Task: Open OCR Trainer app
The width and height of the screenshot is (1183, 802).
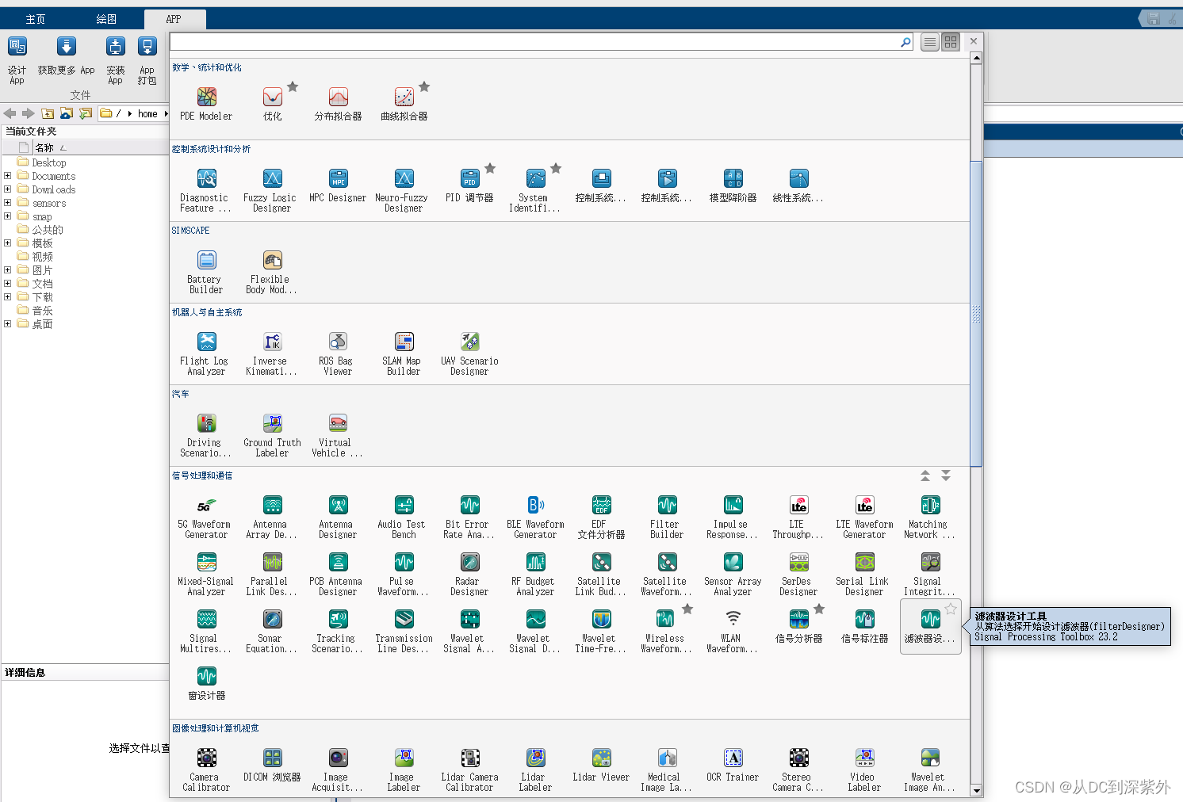Action: click(x=733, y=765)
